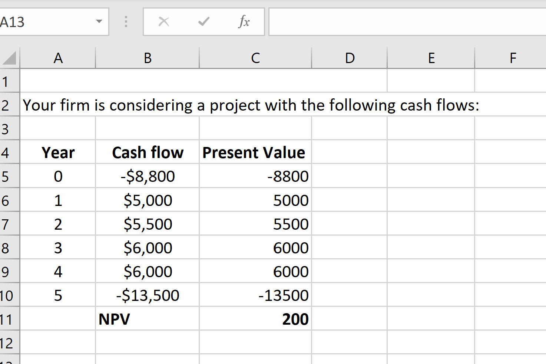Screen dimensions: 546x364
Task: Select column header E
Action: (x=431, y=58)
